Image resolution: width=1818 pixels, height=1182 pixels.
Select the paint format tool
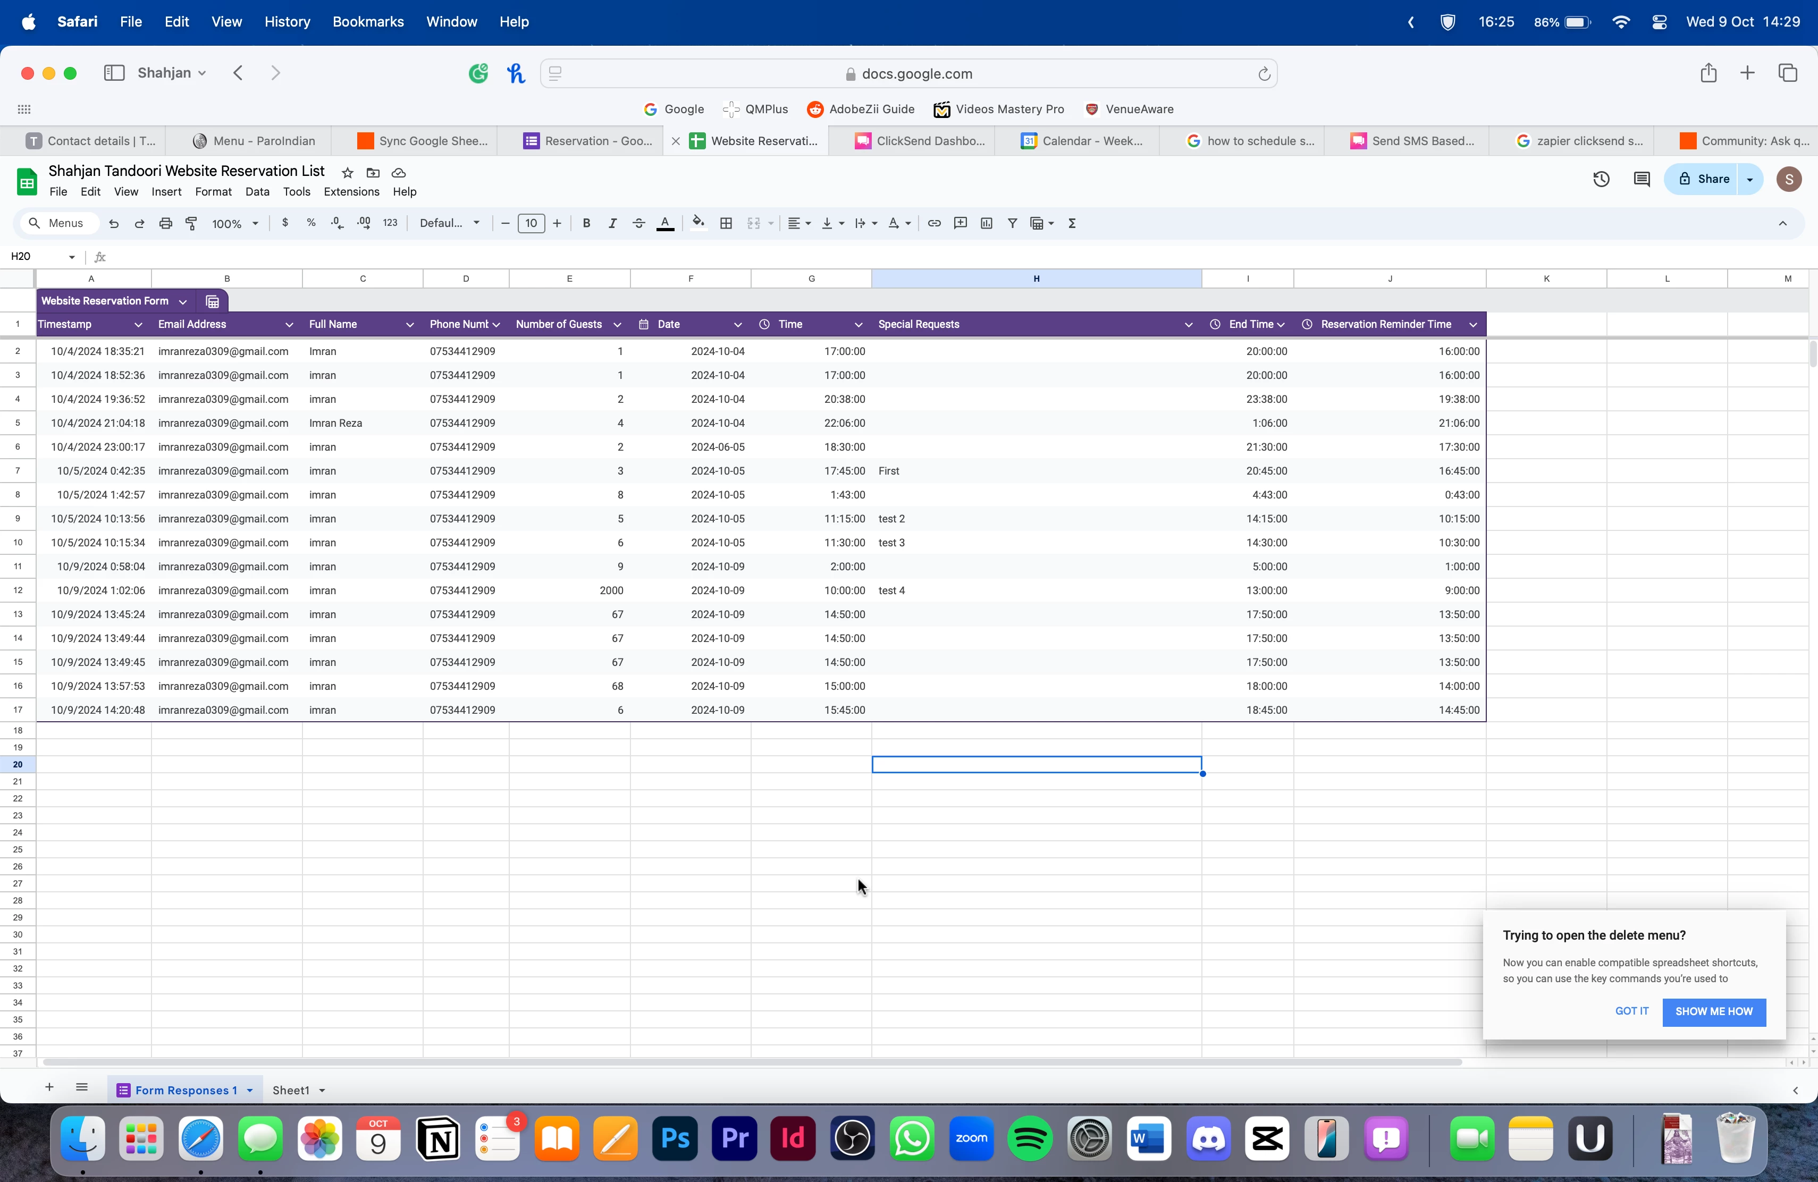pos(192,224)
